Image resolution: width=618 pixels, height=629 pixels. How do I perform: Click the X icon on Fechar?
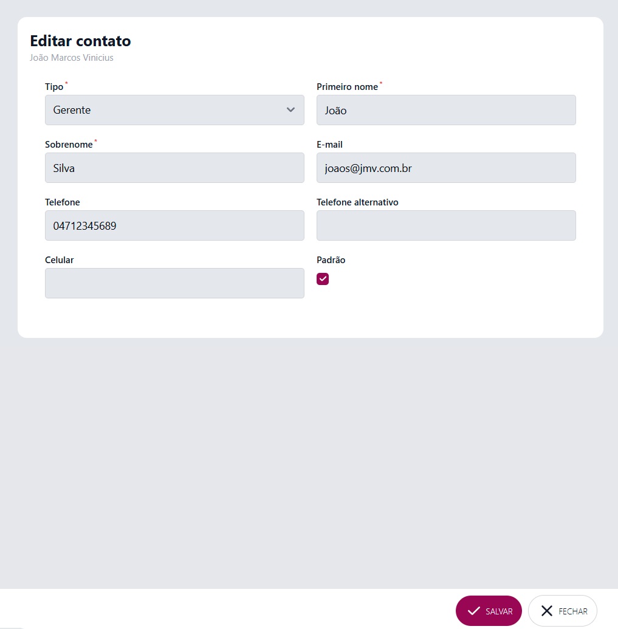tap(547, 611)
